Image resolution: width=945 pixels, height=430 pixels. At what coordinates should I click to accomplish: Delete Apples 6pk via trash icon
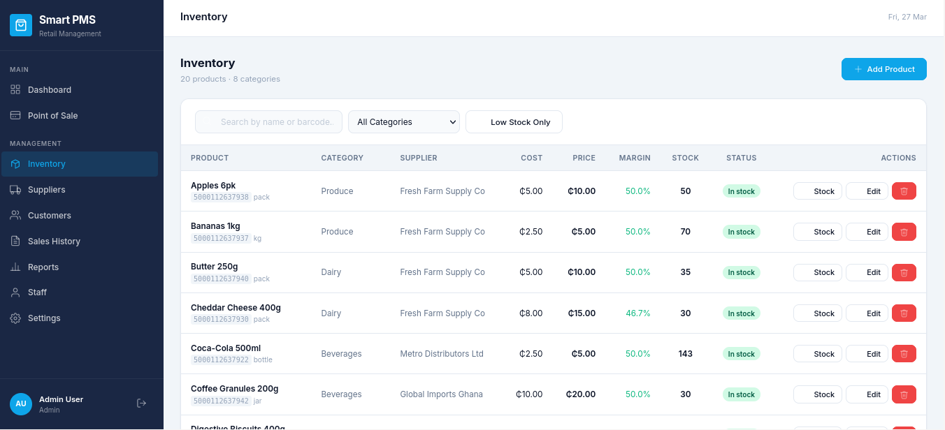tap(903, 191)
